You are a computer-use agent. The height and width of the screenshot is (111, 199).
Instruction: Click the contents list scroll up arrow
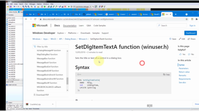(x=67, y=51)
